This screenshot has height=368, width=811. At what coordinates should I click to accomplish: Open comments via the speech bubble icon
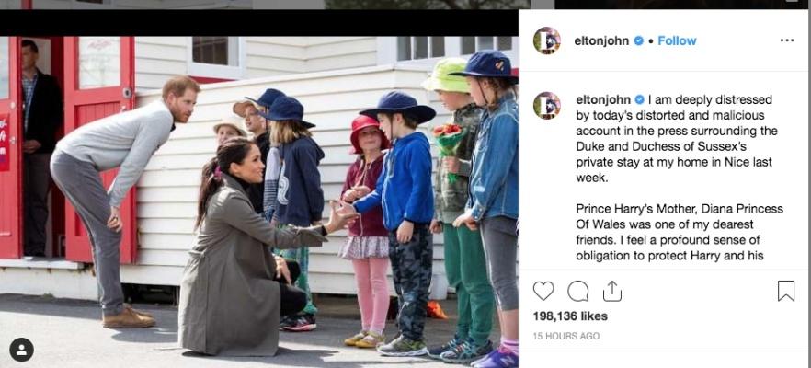click(x=577, y=291)
